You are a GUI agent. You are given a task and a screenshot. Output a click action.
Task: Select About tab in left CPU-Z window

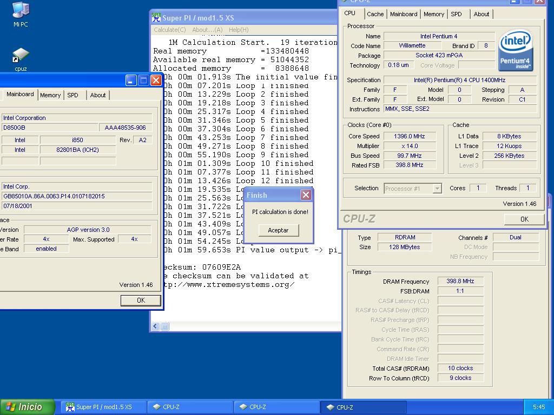tap(98, 95)
